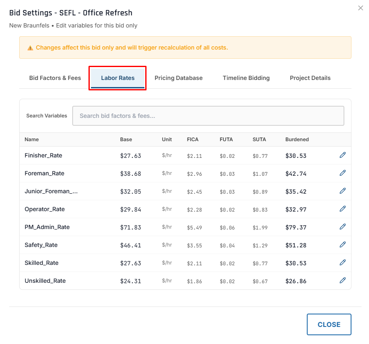Focus the Search Variables input field

208,116
